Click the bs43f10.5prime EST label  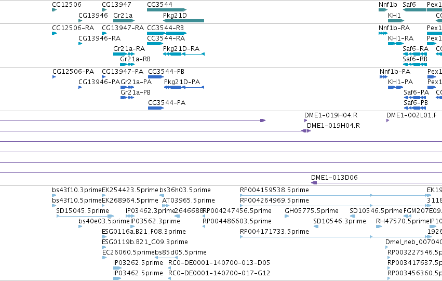click(x=77, y=200)
